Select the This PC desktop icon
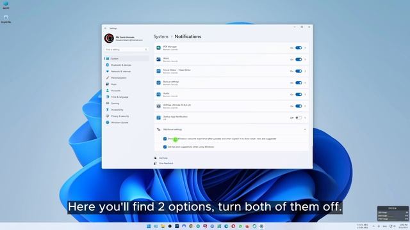 (6, 5)
